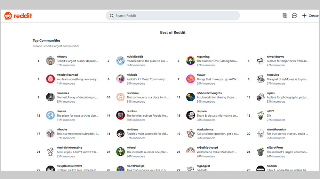This screenshot has width=320, height=179.
Task: Open the r/videos community link
Action: (132, 129)
